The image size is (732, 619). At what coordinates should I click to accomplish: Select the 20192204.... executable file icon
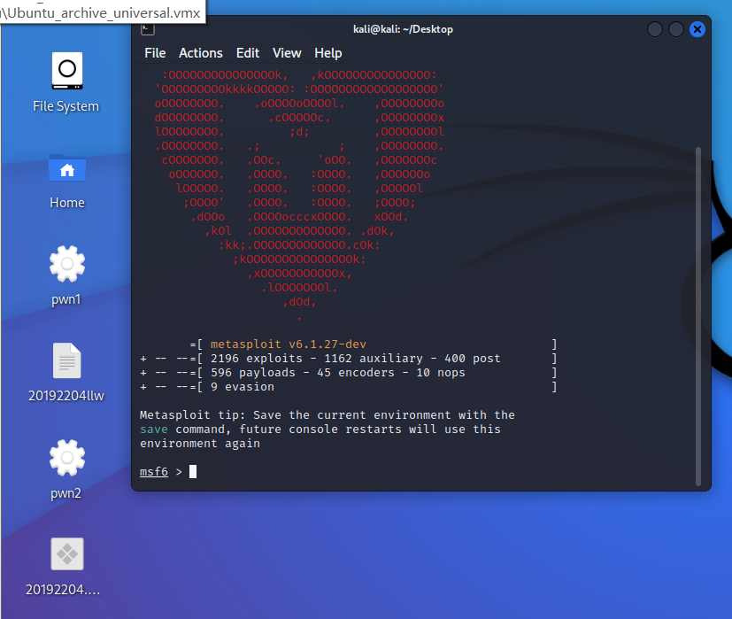pos(66,554)
